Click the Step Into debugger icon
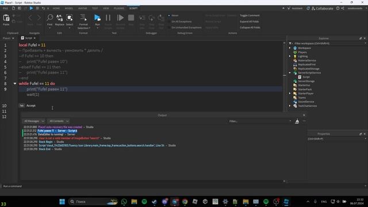The width and height of the screenshot is (368, 207). coord(142,18)
